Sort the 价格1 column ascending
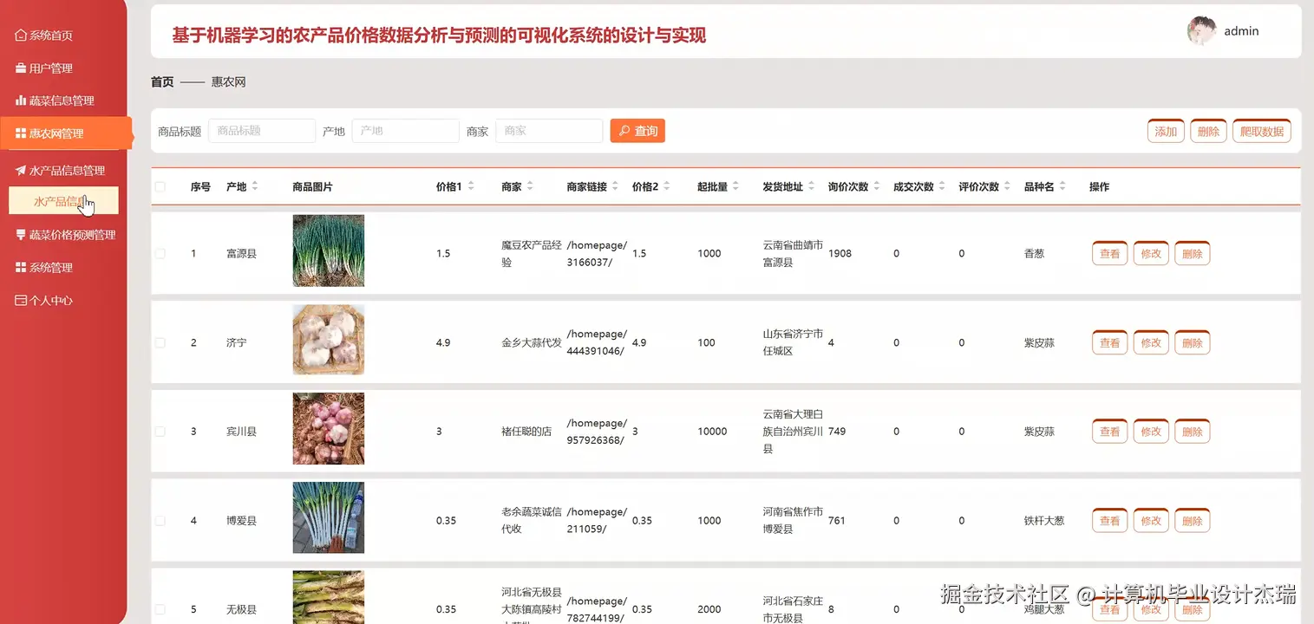 point(469,182)
